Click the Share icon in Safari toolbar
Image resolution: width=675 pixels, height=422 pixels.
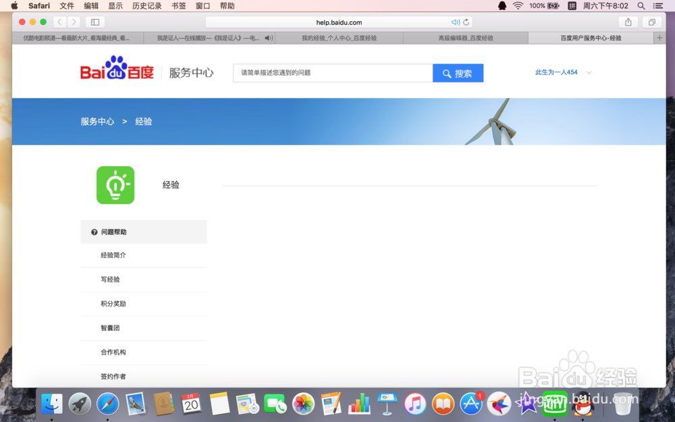628,22
